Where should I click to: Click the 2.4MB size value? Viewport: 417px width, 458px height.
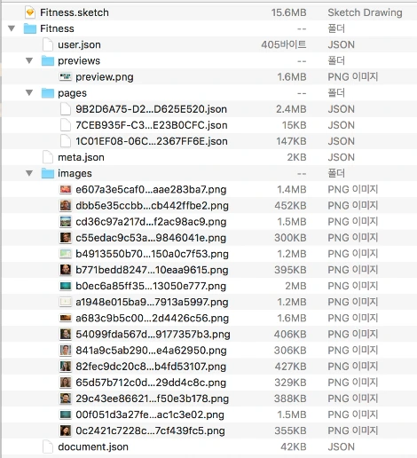pyautogui.click(x=291, y=109)
